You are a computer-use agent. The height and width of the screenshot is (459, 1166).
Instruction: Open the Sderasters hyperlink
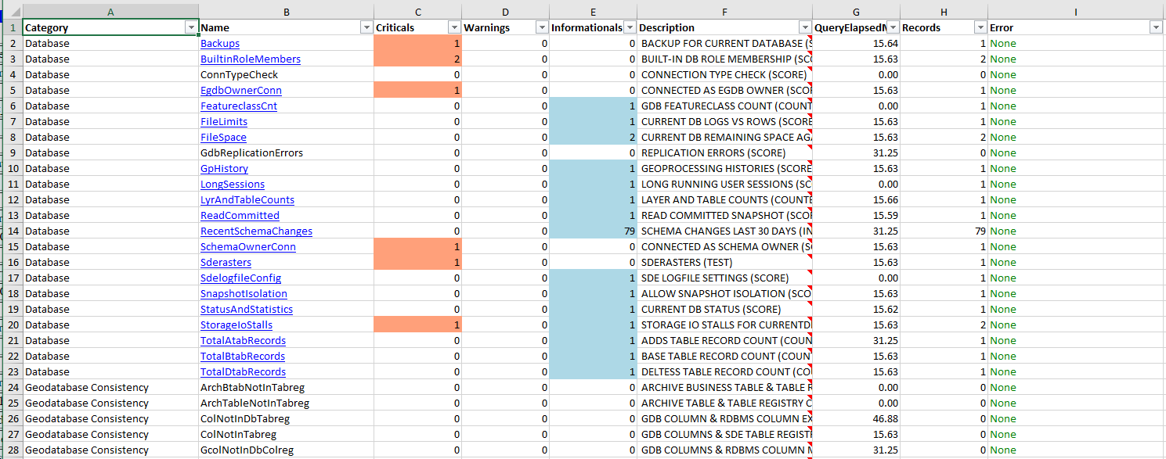click(226, 262)
